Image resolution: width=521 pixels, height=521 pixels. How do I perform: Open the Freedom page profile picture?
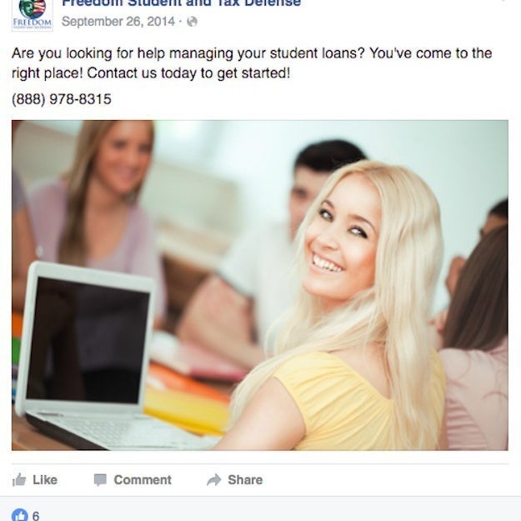[x=33, y=15]
